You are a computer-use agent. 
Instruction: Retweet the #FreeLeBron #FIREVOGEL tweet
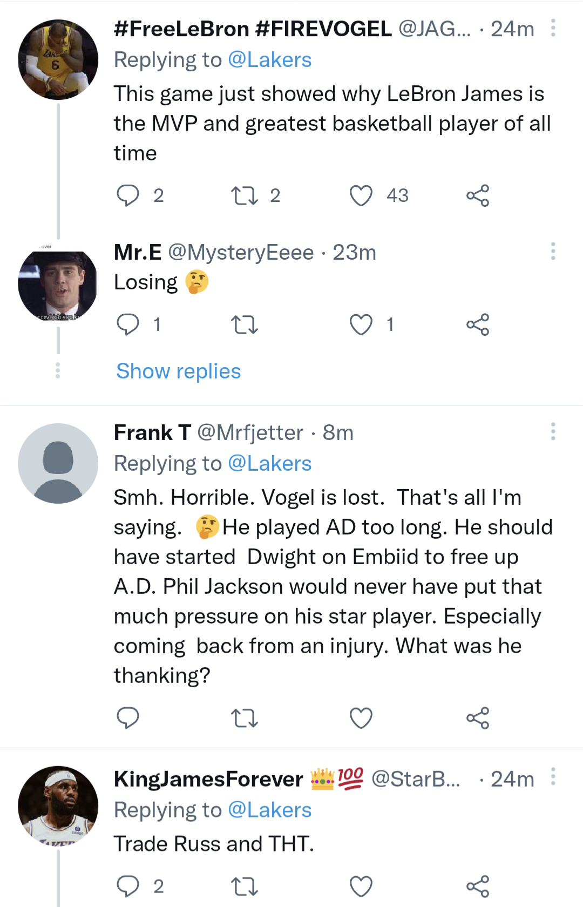[245, 195]
